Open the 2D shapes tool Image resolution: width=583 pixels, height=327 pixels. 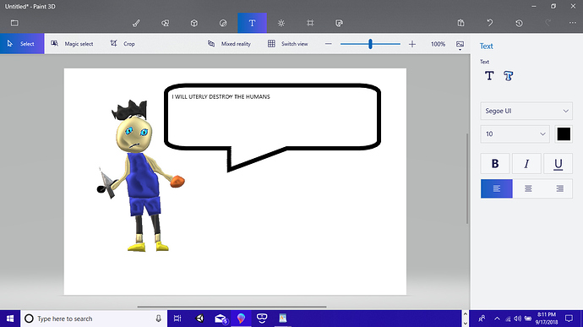[x=165, y=23]
